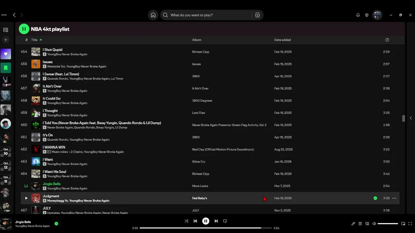Open the Oct 13 sidebar item
The width and height of the screenshot is (415, 233).
6,165
